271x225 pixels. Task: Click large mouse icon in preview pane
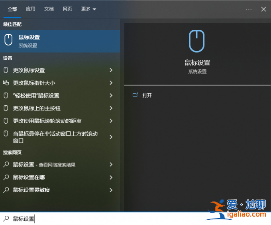[197, 41]
